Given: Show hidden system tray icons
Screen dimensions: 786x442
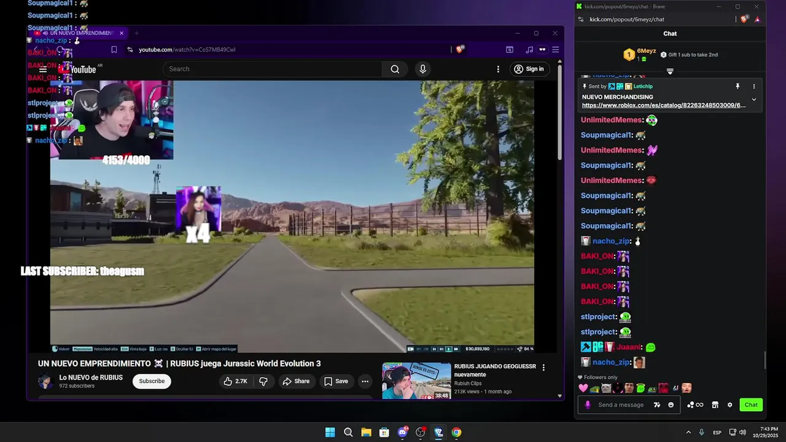Looking at the screenshot, I should pos(688,432).
